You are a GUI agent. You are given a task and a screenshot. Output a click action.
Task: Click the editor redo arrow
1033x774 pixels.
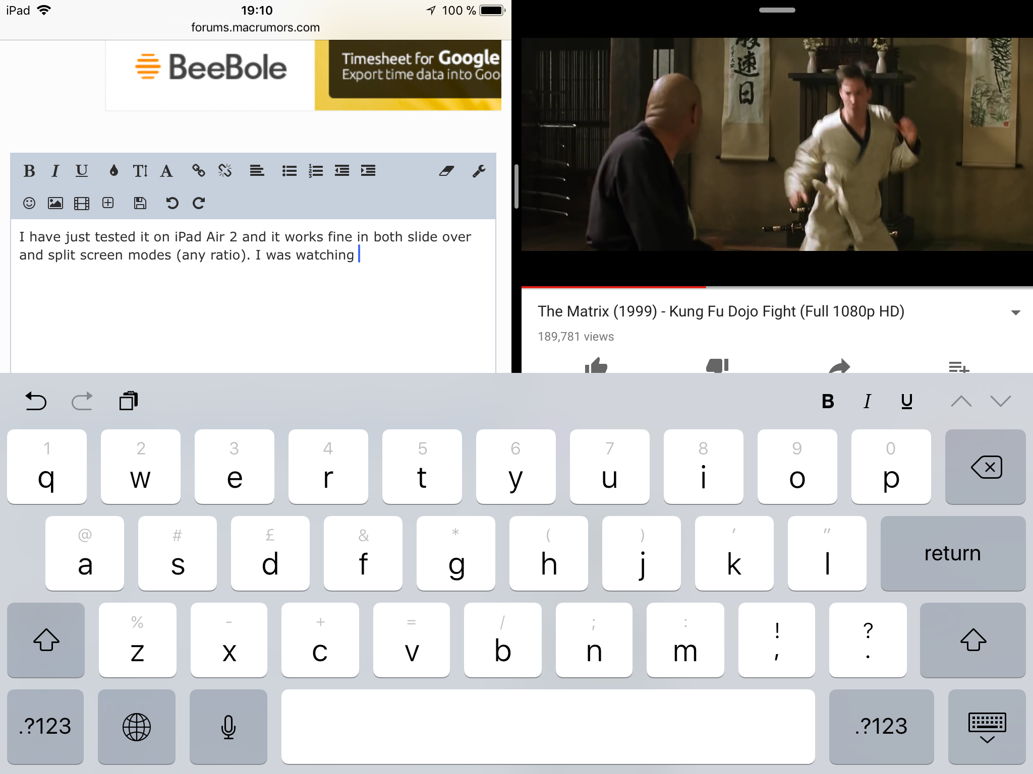point(199,203)
